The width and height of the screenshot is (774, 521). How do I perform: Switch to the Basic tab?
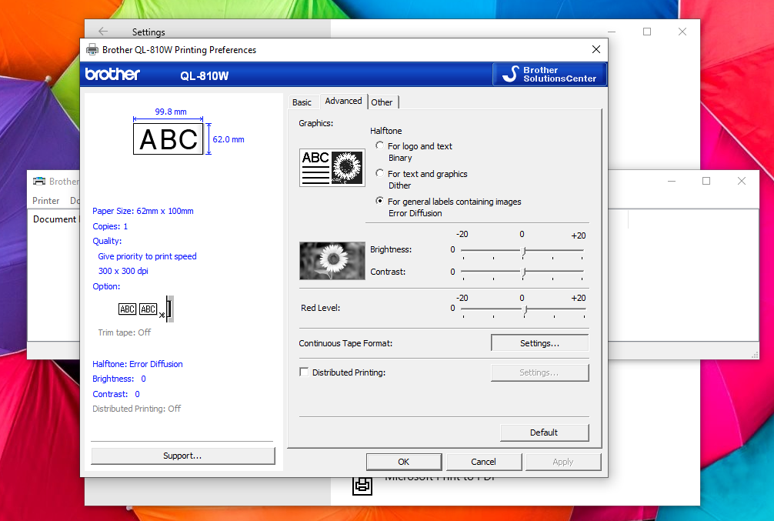pyautogui.click(x=302, y=102)
